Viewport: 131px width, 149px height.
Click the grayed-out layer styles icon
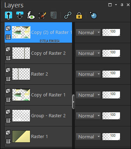54,15
